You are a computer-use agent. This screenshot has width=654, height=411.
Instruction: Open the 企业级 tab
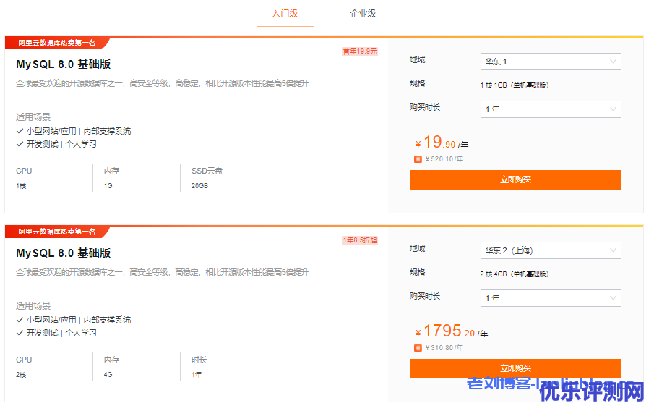click(x=363, y=14)
